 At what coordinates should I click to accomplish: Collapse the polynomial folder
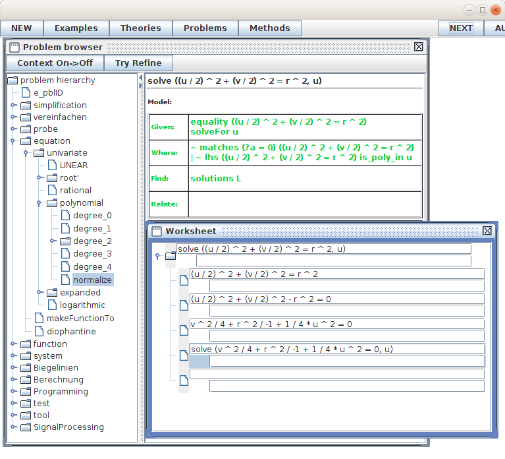[x=39, y=203]
